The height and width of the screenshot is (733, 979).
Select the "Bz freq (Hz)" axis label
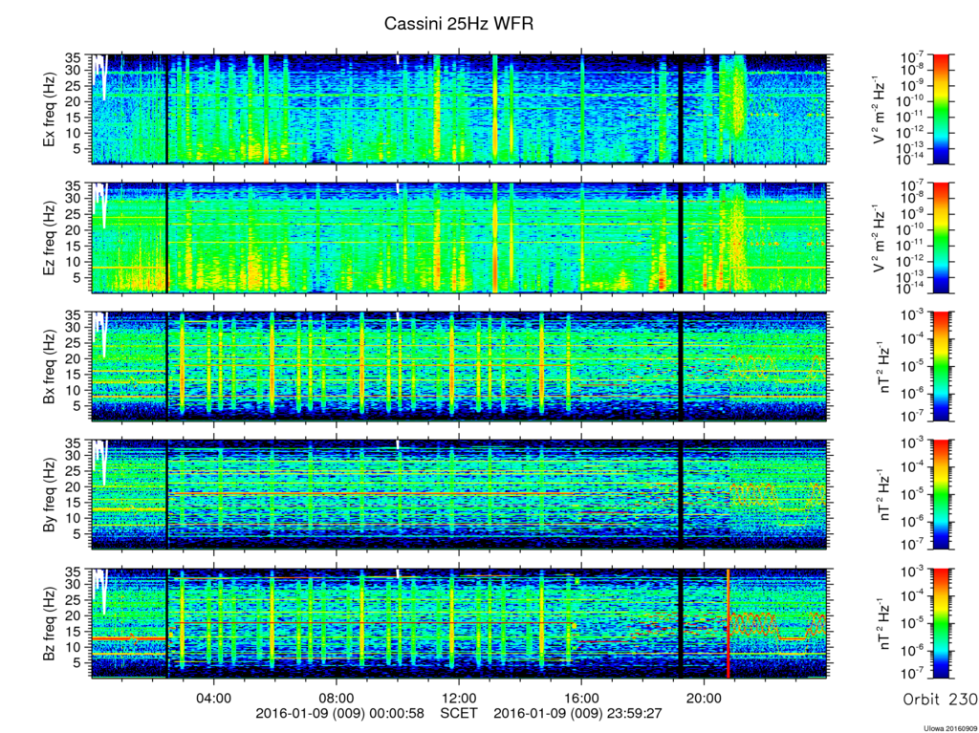tap(49, 623)
